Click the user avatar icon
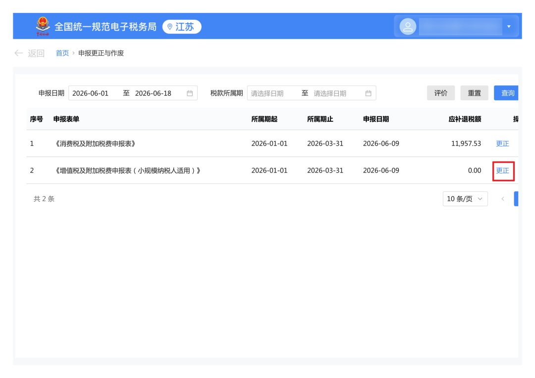This screenshot has height=378, width=535. [408, 27]
